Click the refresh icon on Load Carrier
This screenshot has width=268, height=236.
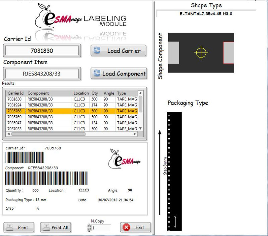97,51
